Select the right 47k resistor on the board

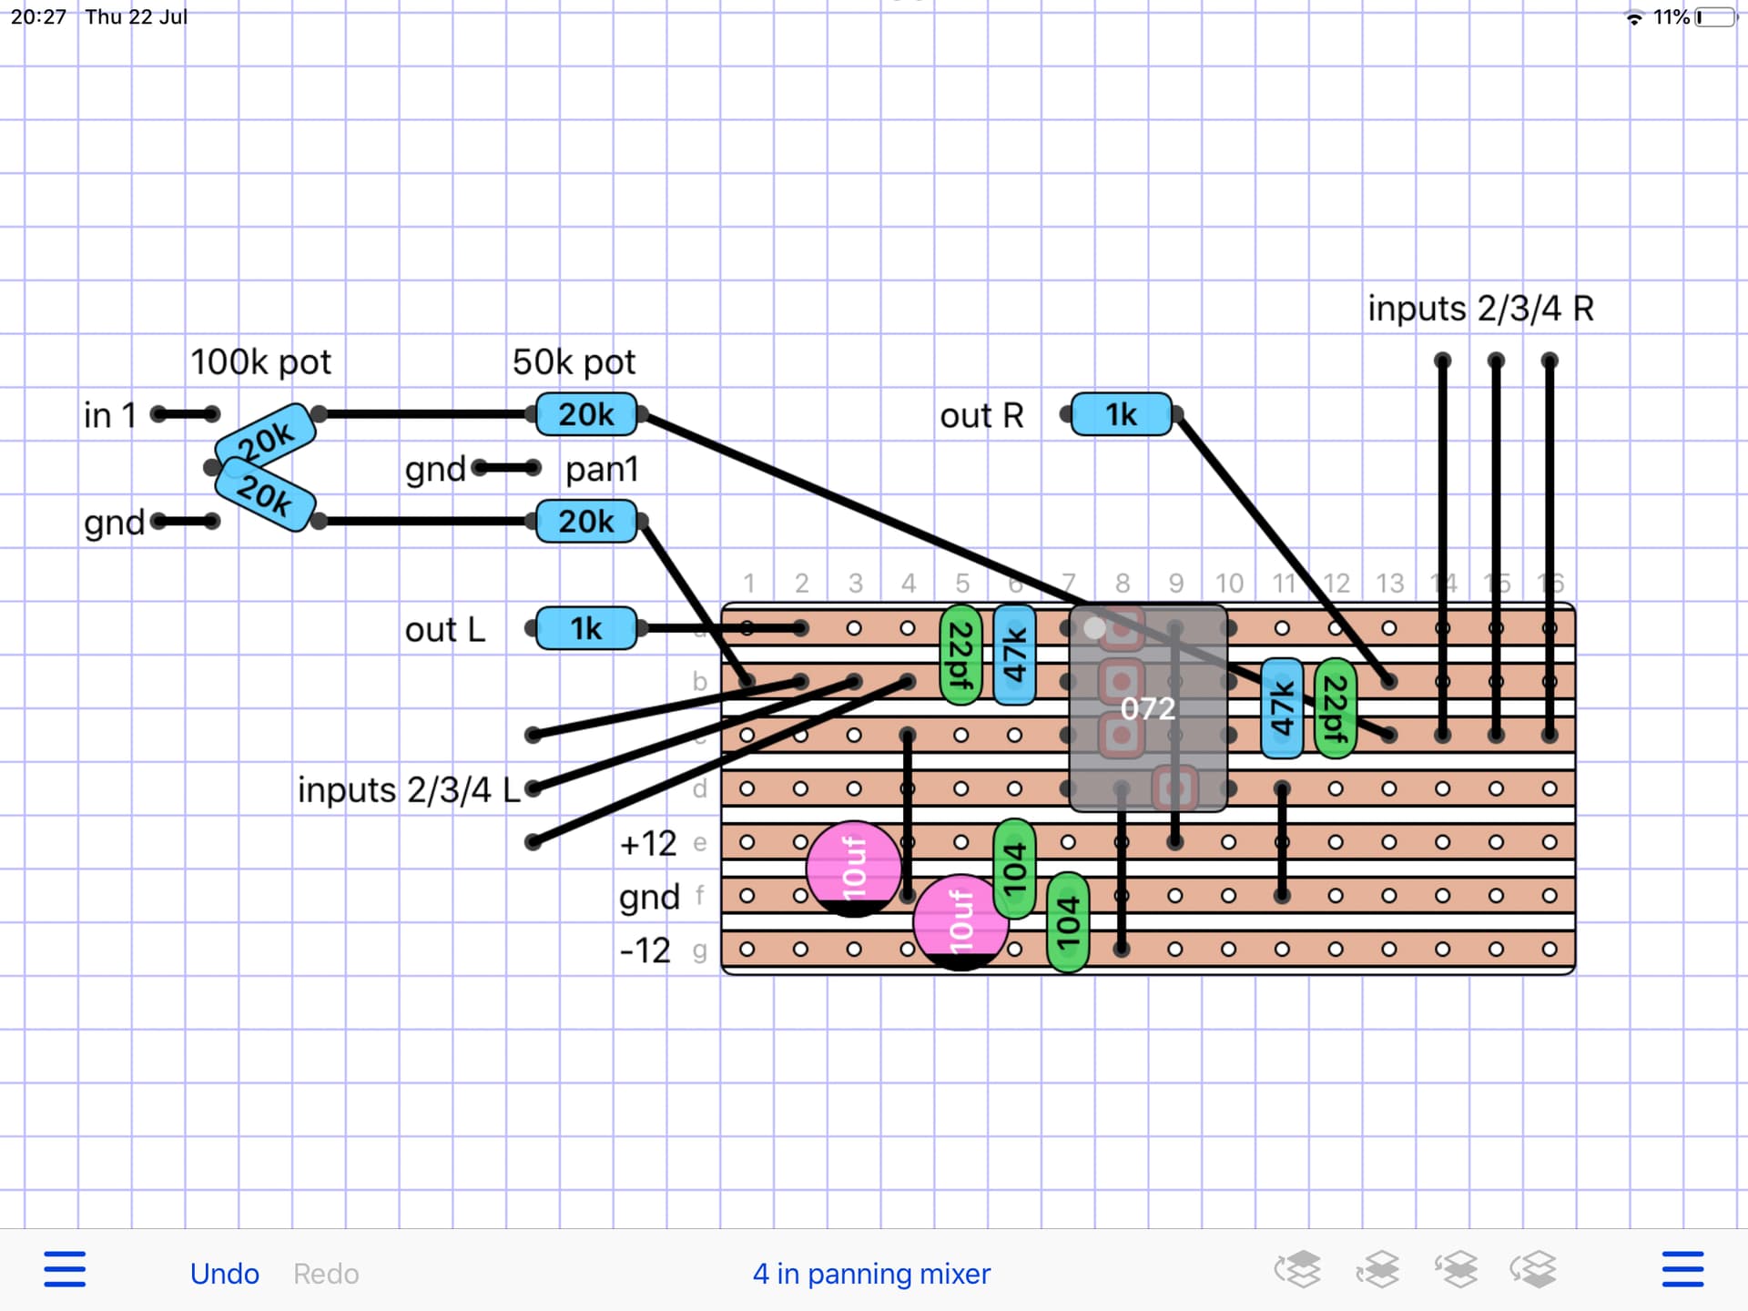tap(1282, 709)
